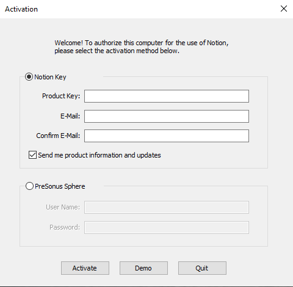Start the Demo mode button
The width and height of the screenshot is (293, 287).
pyautogui.click(x=143, y=268)
